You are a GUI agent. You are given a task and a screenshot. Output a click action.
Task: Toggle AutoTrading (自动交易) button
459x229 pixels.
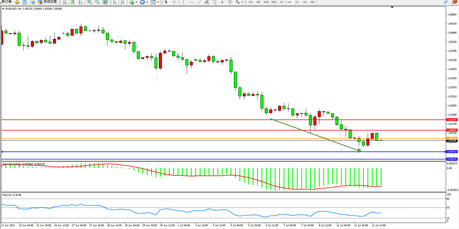coord(47,2)
